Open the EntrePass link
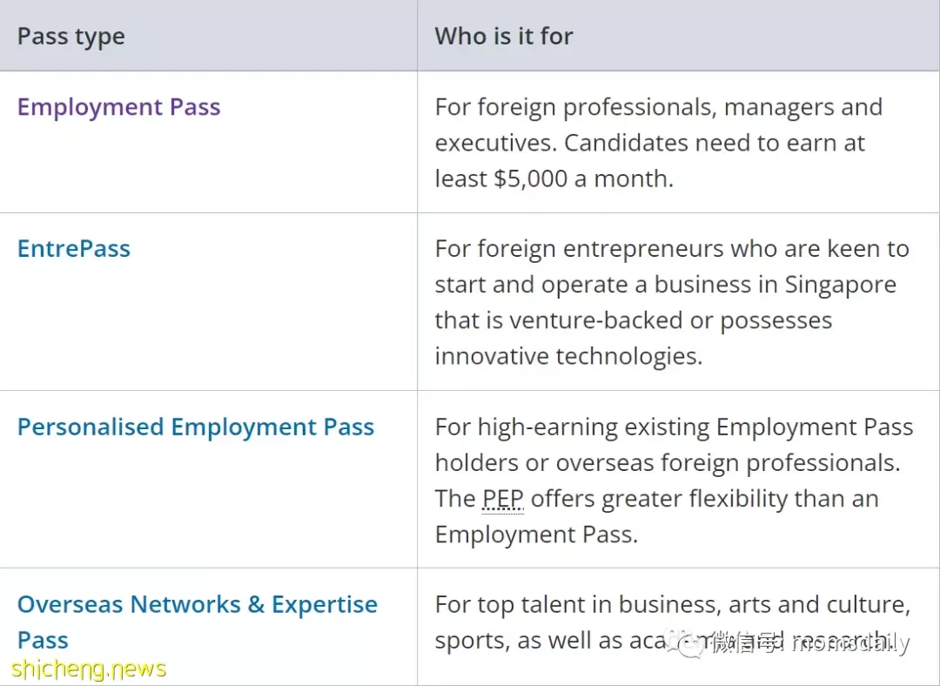This screenshot has width=940, height=686. 74,248
